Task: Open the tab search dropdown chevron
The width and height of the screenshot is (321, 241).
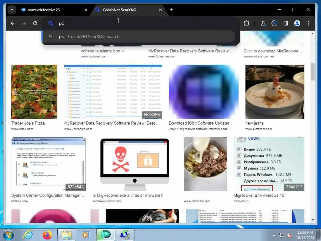Action: pos(12,10)
